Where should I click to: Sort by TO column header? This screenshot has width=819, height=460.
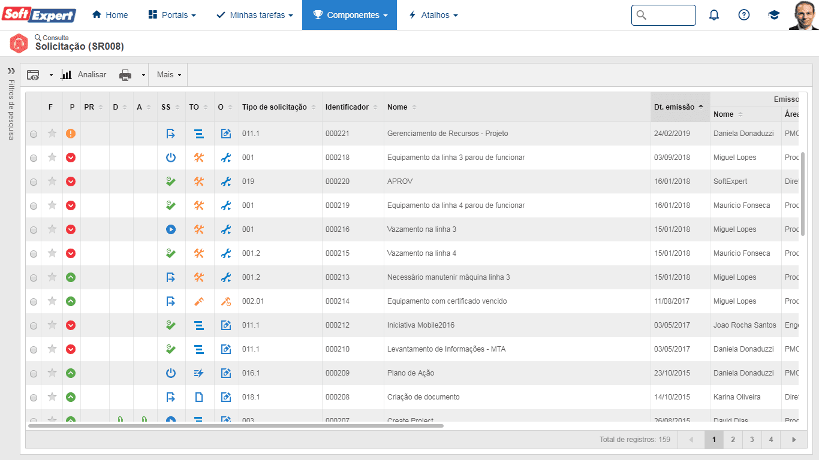tap(200, 107)
